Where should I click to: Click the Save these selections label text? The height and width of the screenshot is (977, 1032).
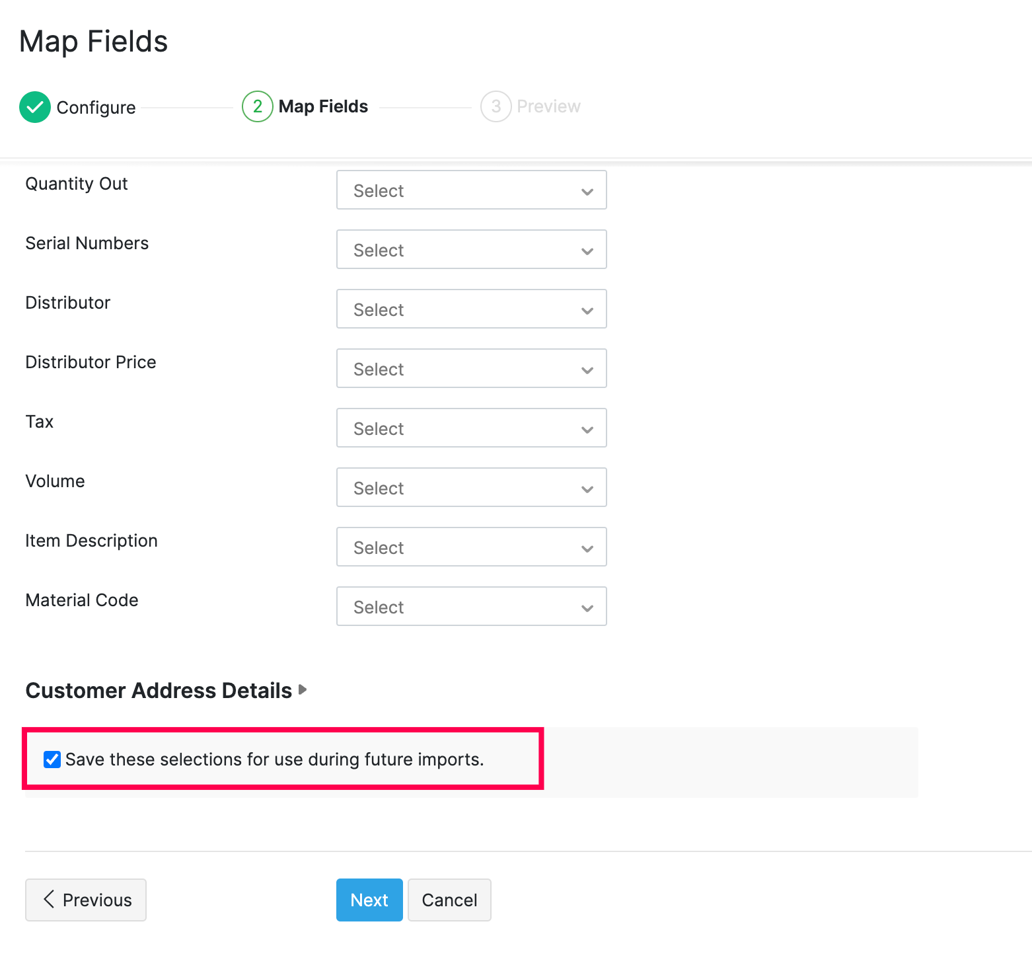[274, 760]
